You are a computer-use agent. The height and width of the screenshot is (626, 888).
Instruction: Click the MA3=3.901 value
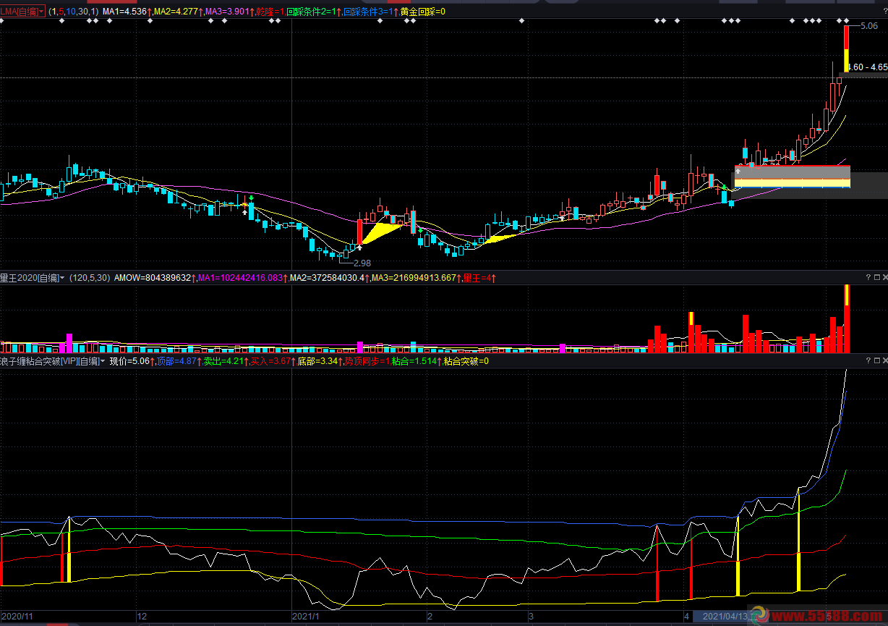click(227, 12)
